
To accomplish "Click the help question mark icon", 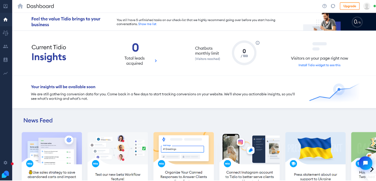I will click(x=324, y=6).
